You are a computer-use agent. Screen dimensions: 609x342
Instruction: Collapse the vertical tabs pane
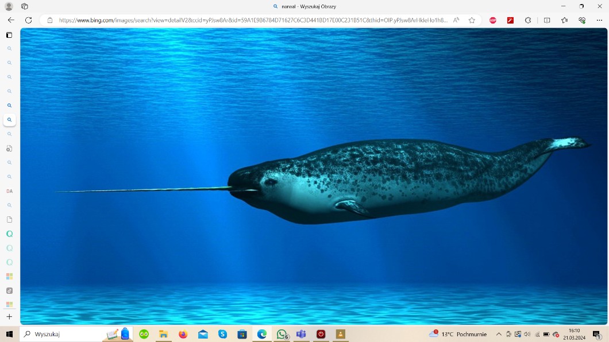point(9,35)
